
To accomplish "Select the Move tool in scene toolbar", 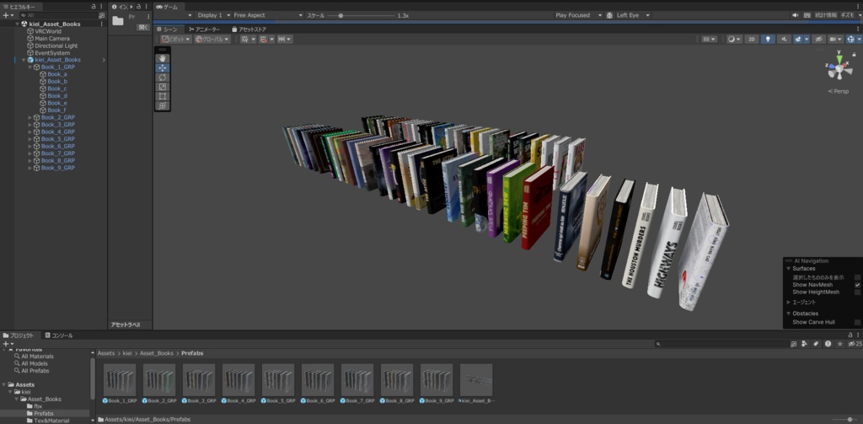I will click(163, 67).
